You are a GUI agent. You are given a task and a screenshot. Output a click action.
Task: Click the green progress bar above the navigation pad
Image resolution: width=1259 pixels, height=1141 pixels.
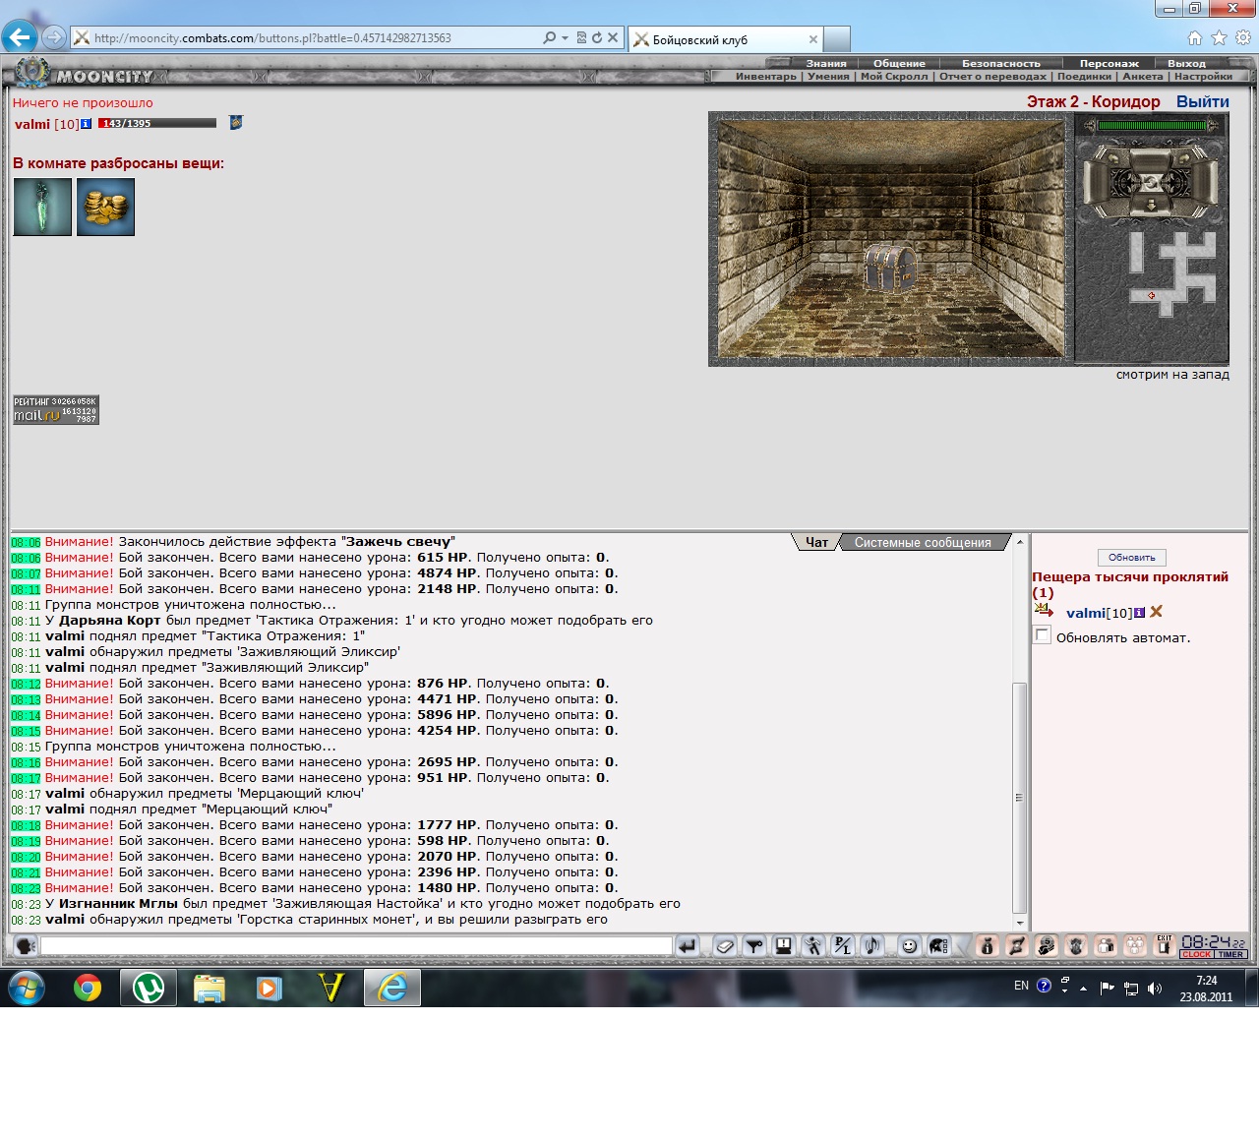(x=1152, y=125)
